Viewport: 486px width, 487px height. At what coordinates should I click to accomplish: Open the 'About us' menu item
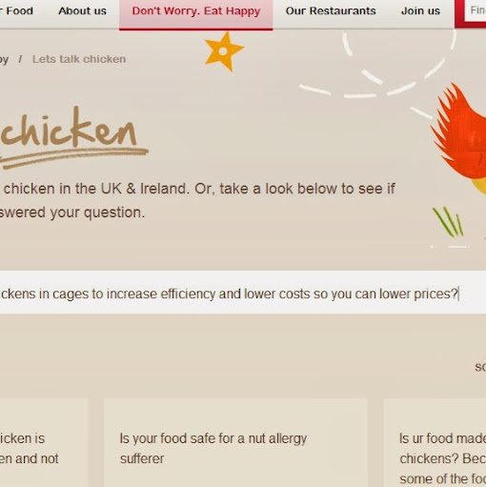click(x=82, y=10)
